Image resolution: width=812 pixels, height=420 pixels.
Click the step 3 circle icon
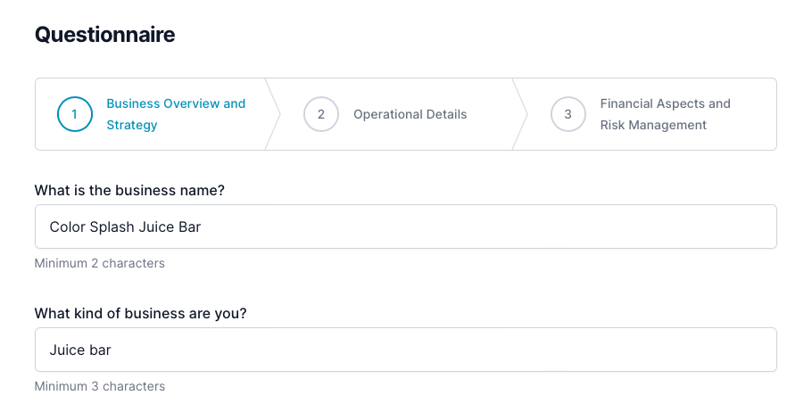click(x=568, y=114)
